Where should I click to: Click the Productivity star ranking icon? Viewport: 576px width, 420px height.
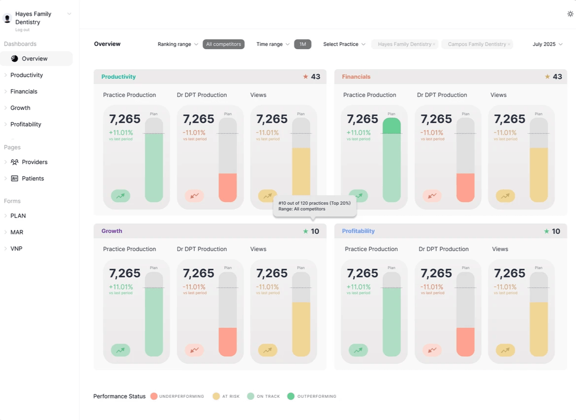click(305, 76)
